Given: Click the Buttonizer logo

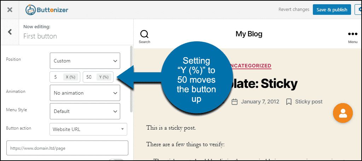Looking at the screenshot, I should [x=47, y=10].
